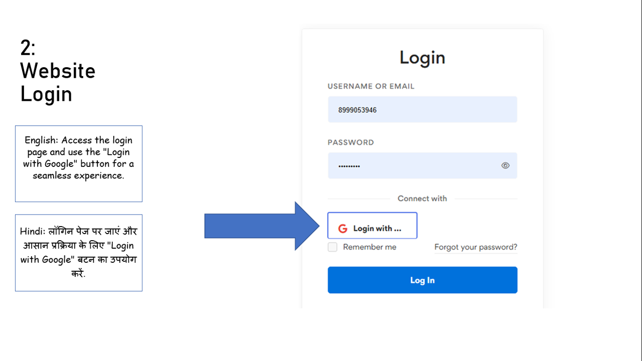Focus the Username or Email input field

pyautogui.click(x=422, y=110)
